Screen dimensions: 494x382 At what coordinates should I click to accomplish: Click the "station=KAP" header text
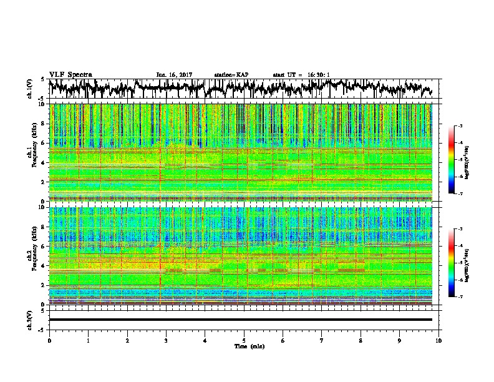click(x=231, y=75)
